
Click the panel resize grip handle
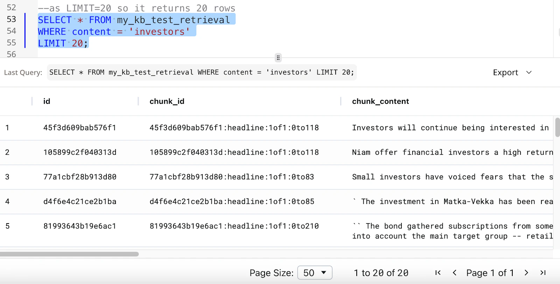click(x=278, y=58)
